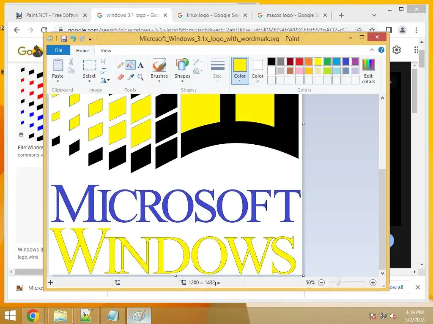Open the shape Outline dropdown
The width and height of the screenshot is (433, 324).
[x=198, y=62]
